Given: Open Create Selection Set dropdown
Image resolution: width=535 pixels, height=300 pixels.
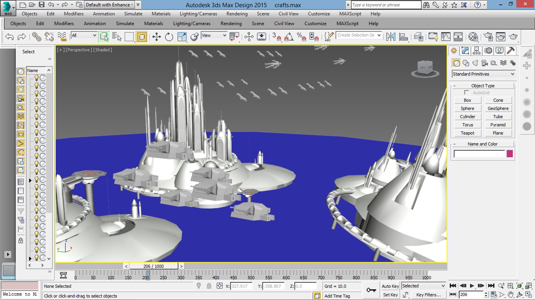Looking at the screenshot, I should click(x=359, y=35).
